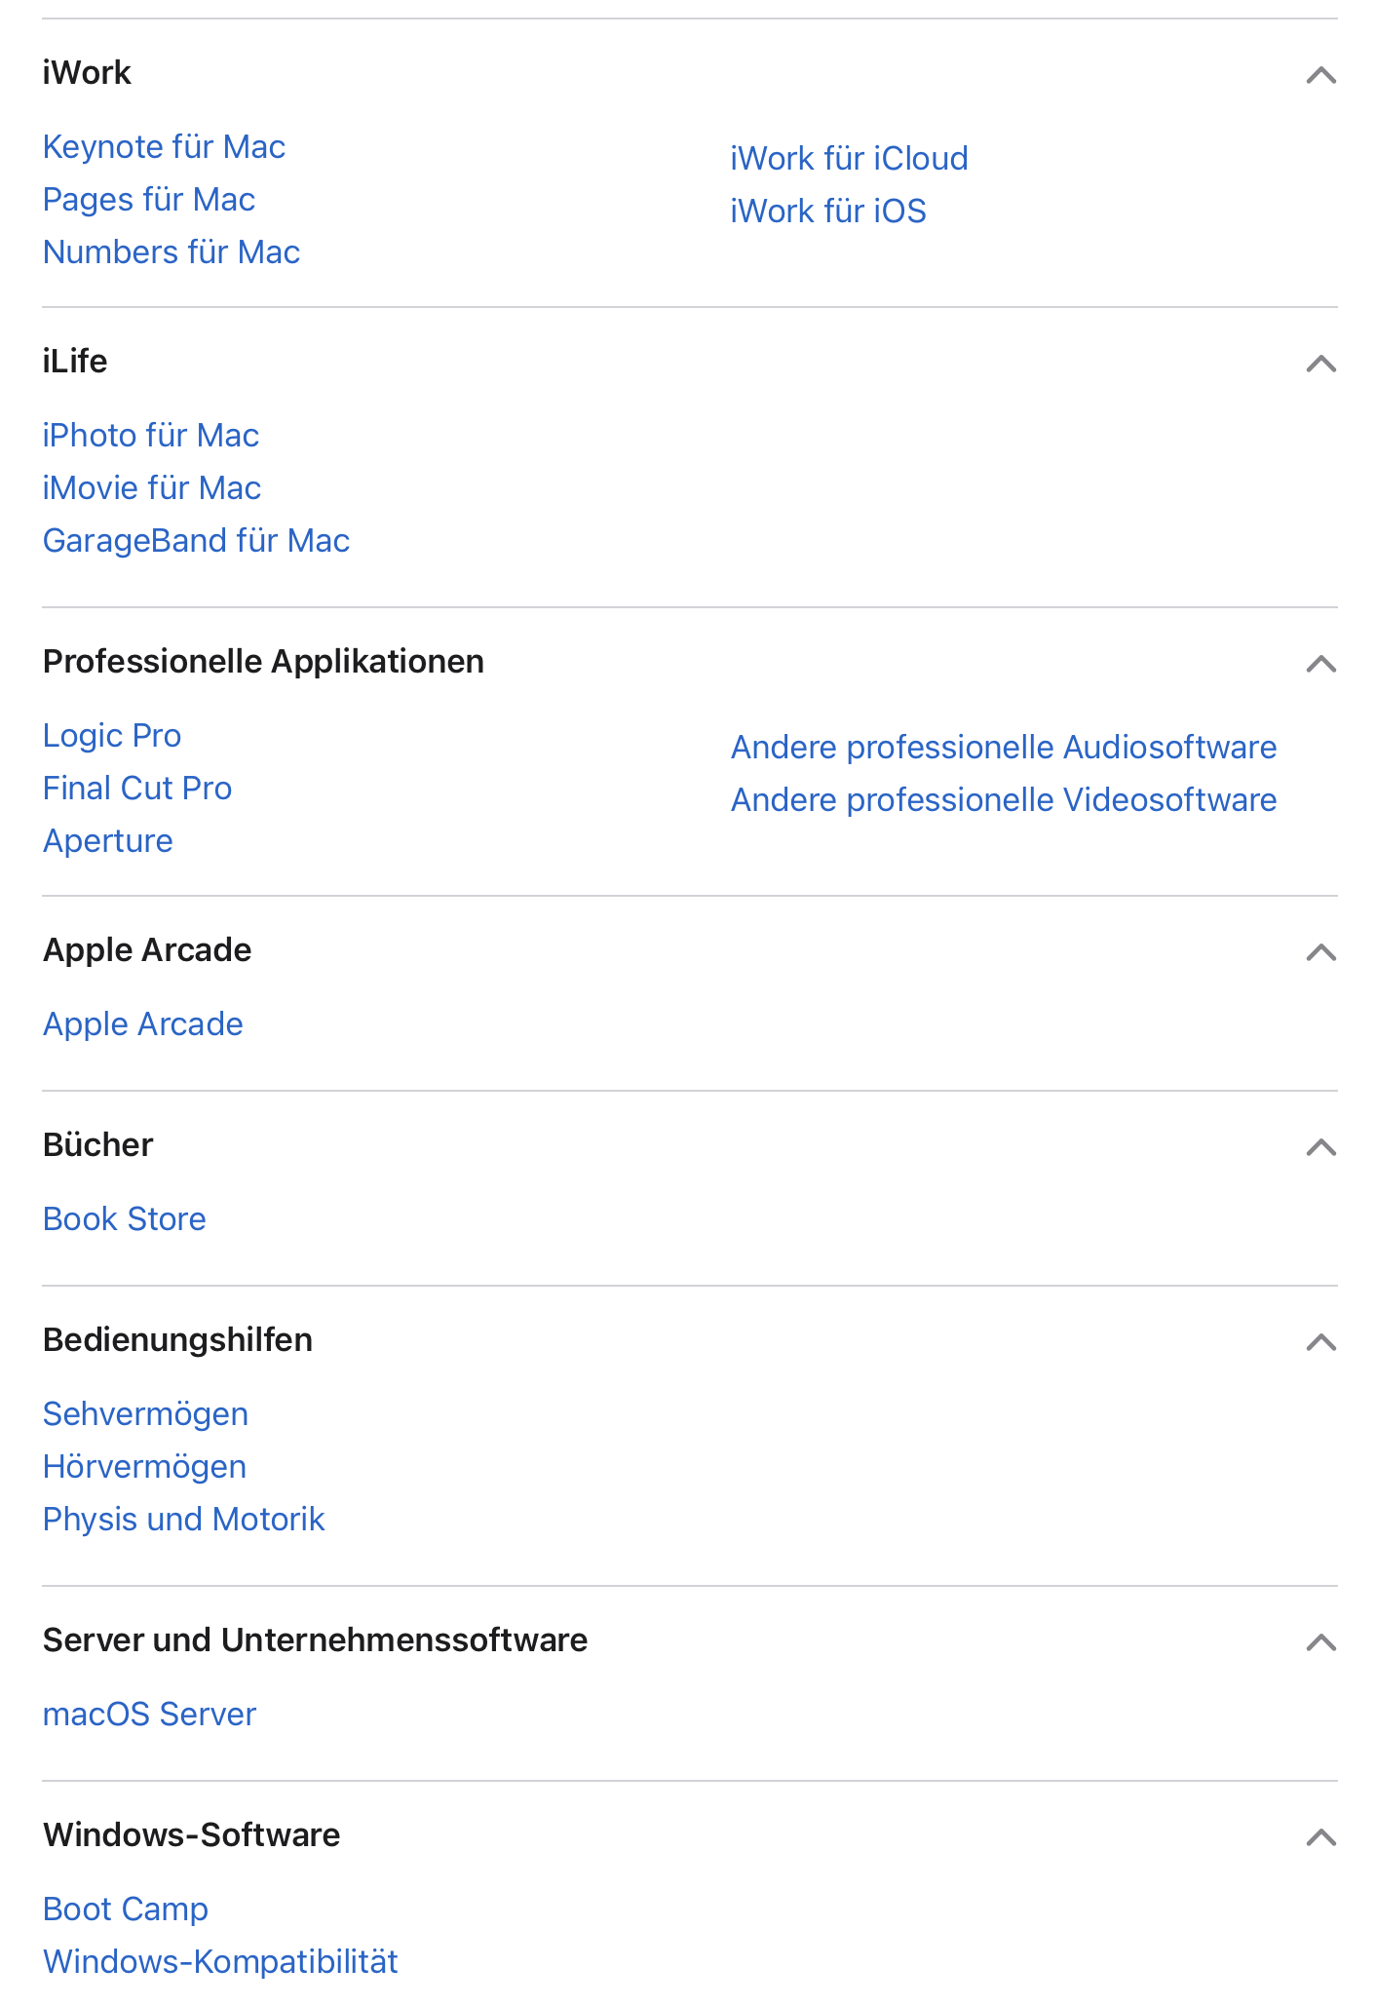Screen dimensions: 1376x2006
Task: Collapse the Windows-Software section chevron
Action: pos(1320,1837)
